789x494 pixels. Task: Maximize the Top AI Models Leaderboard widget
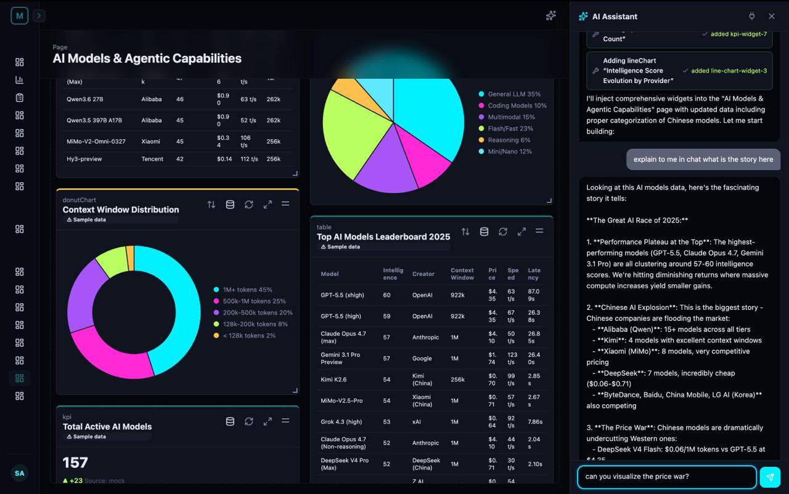(521, 232)
